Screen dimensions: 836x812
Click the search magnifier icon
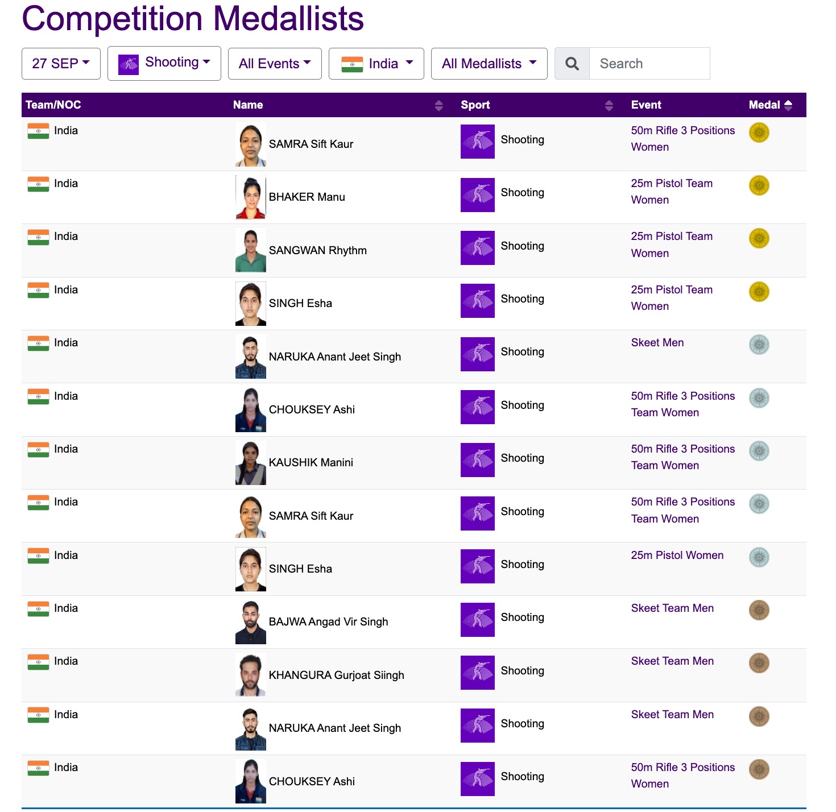(572, 64)
